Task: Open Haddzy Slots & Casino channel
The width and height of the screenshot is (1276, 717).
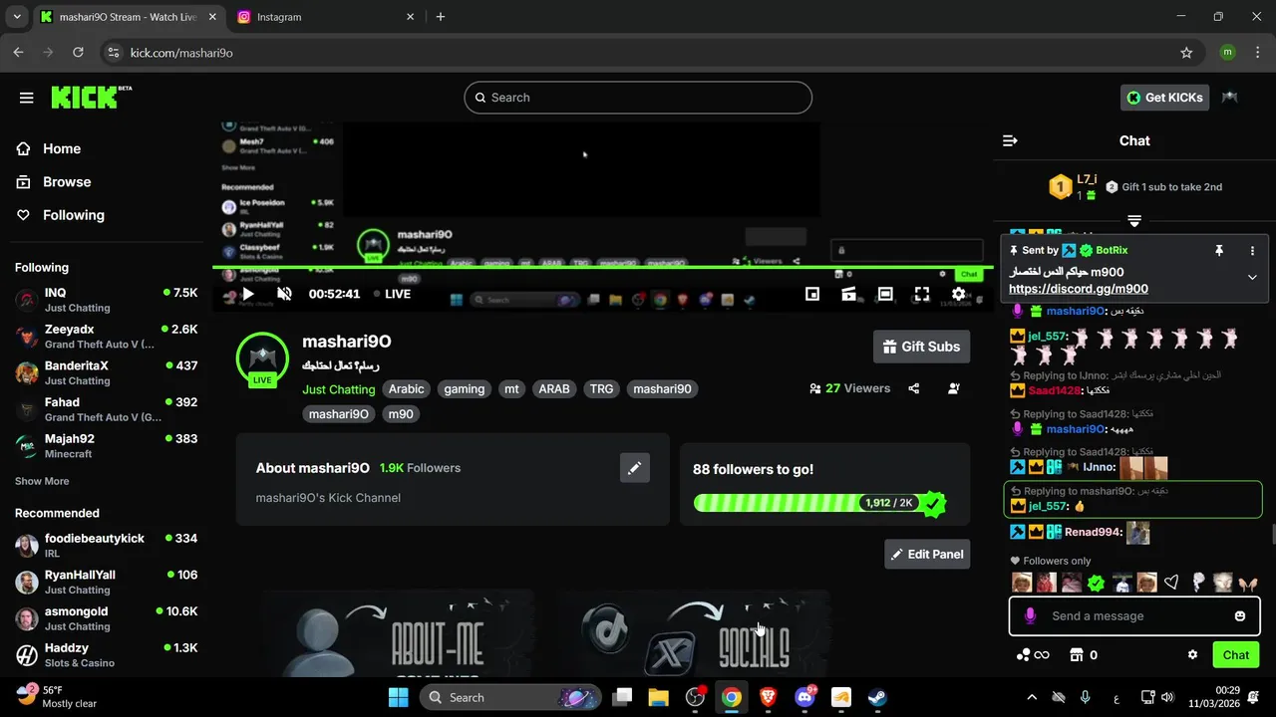Action: coord(106,655)
